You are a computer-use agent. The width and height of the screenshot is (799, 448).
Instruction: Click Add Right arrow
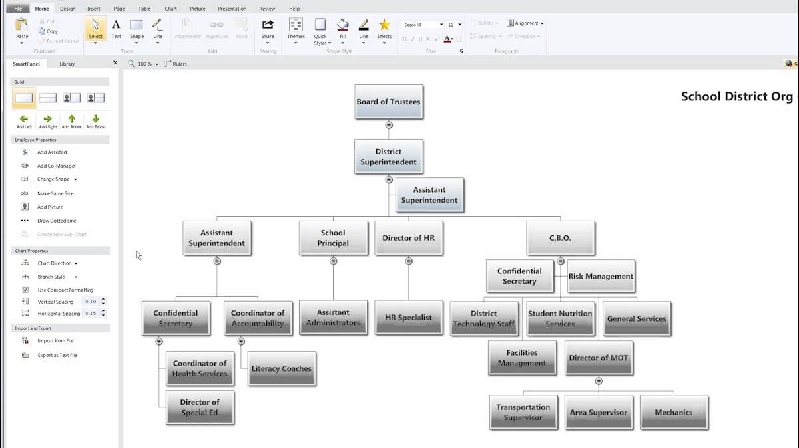pyautogui.click(x=48, y=121)
